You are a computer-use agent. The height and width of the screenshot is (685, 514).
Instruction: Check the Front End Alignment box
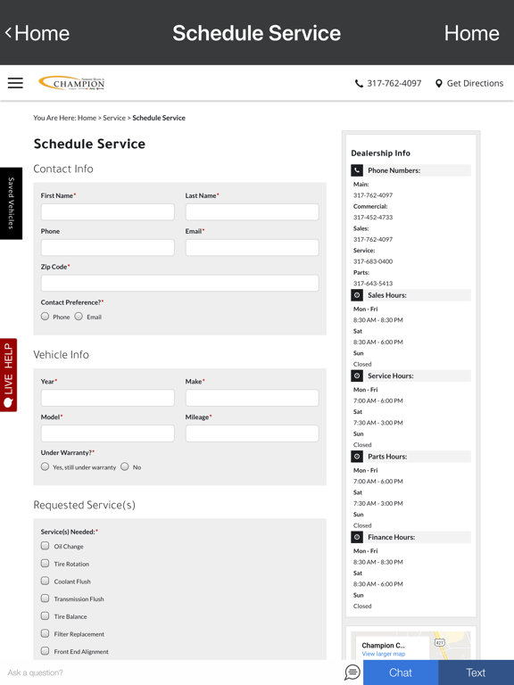click(x=45, y=650)
